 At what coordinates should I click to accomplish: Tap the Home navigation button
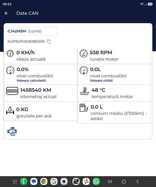(124, 182)
